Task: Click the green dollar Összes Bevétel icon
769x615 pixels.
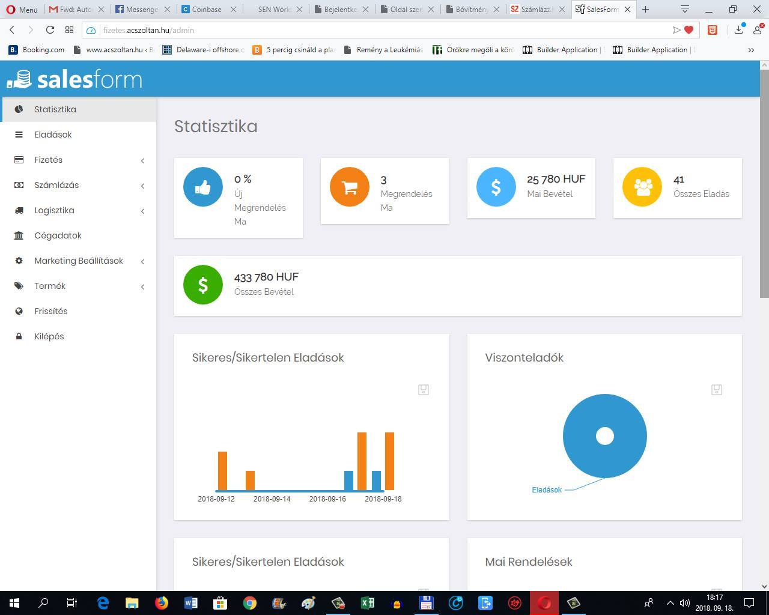Action: coord(203,285)
